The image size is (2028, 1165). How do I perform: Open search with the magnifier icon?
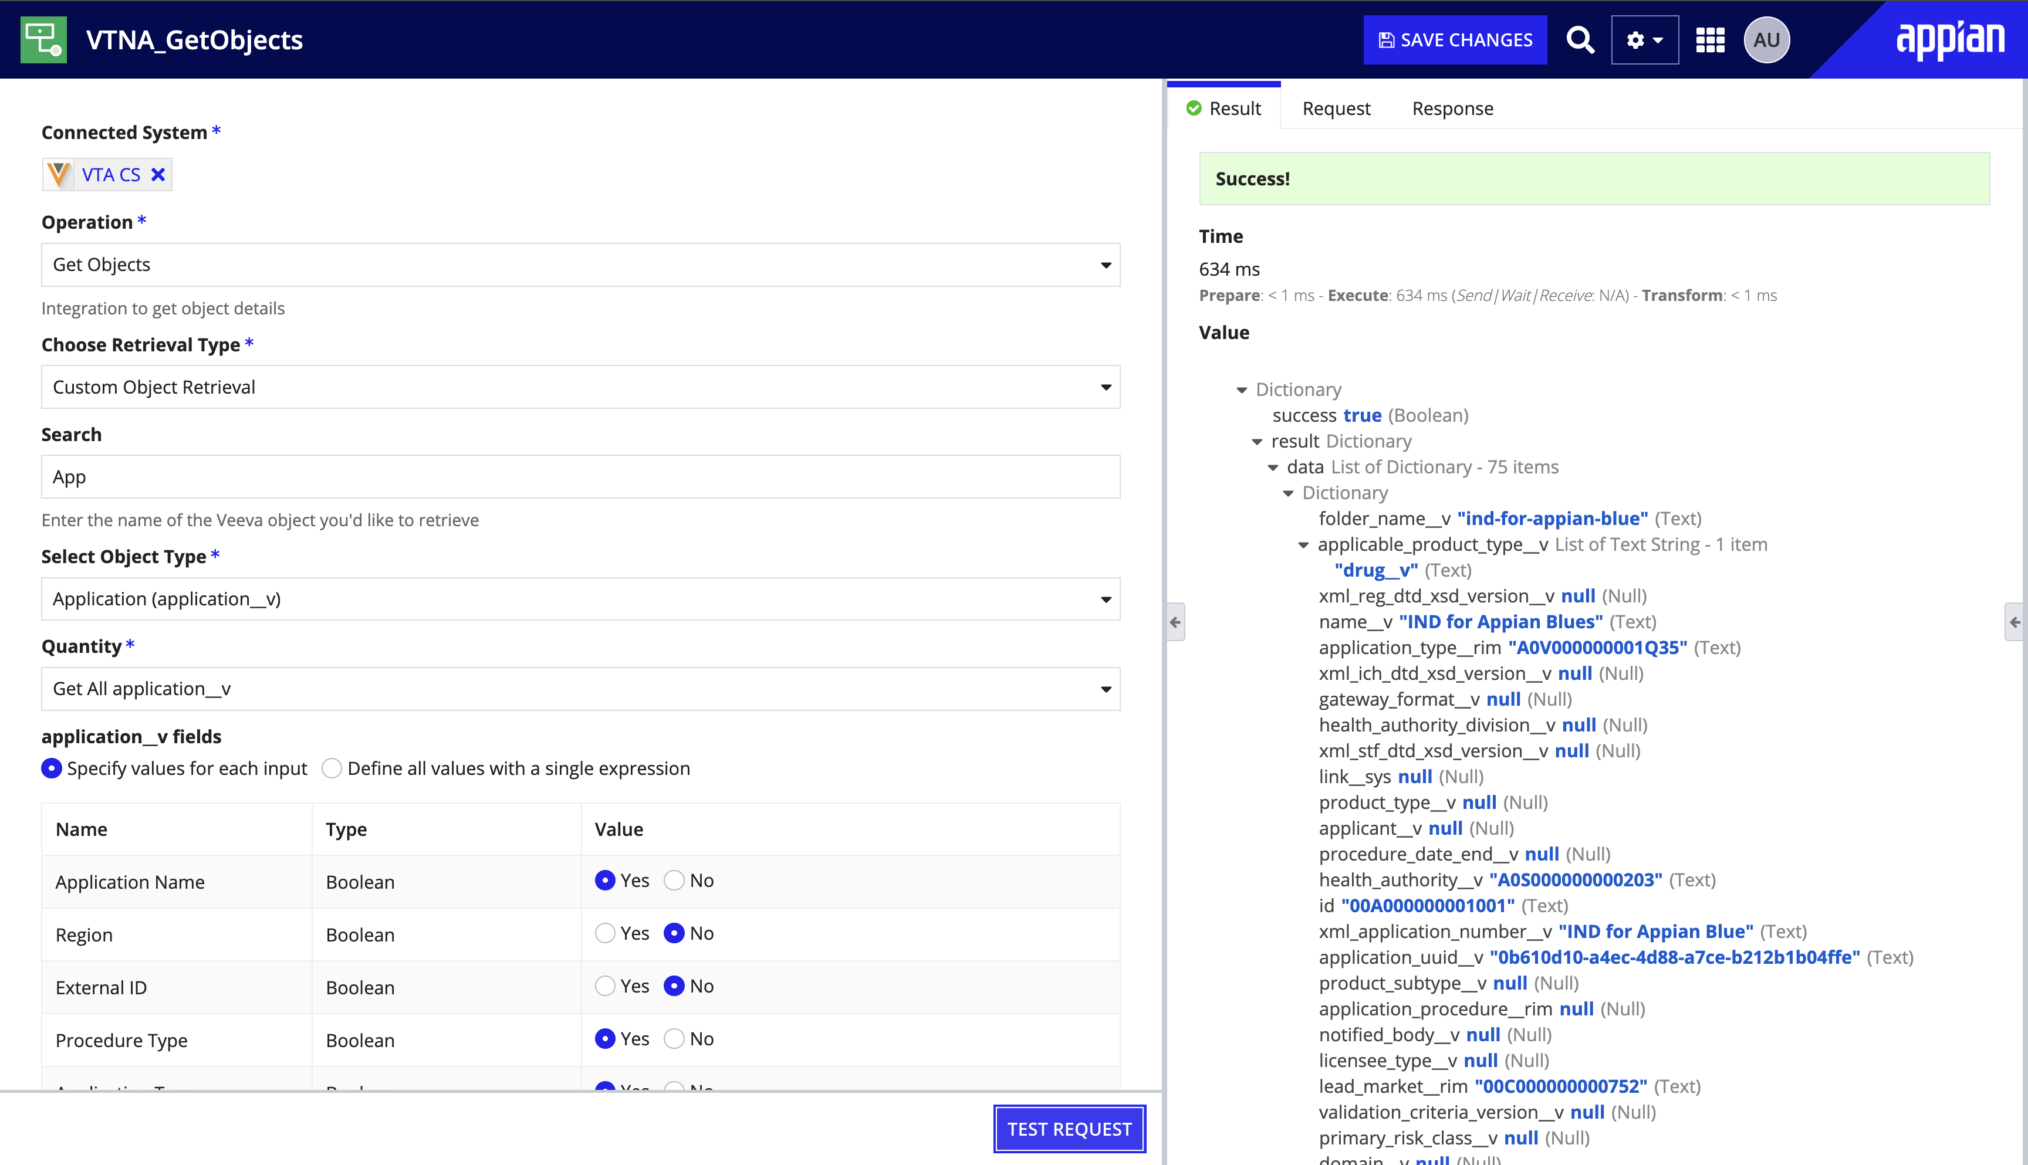tap(1579, 39)
